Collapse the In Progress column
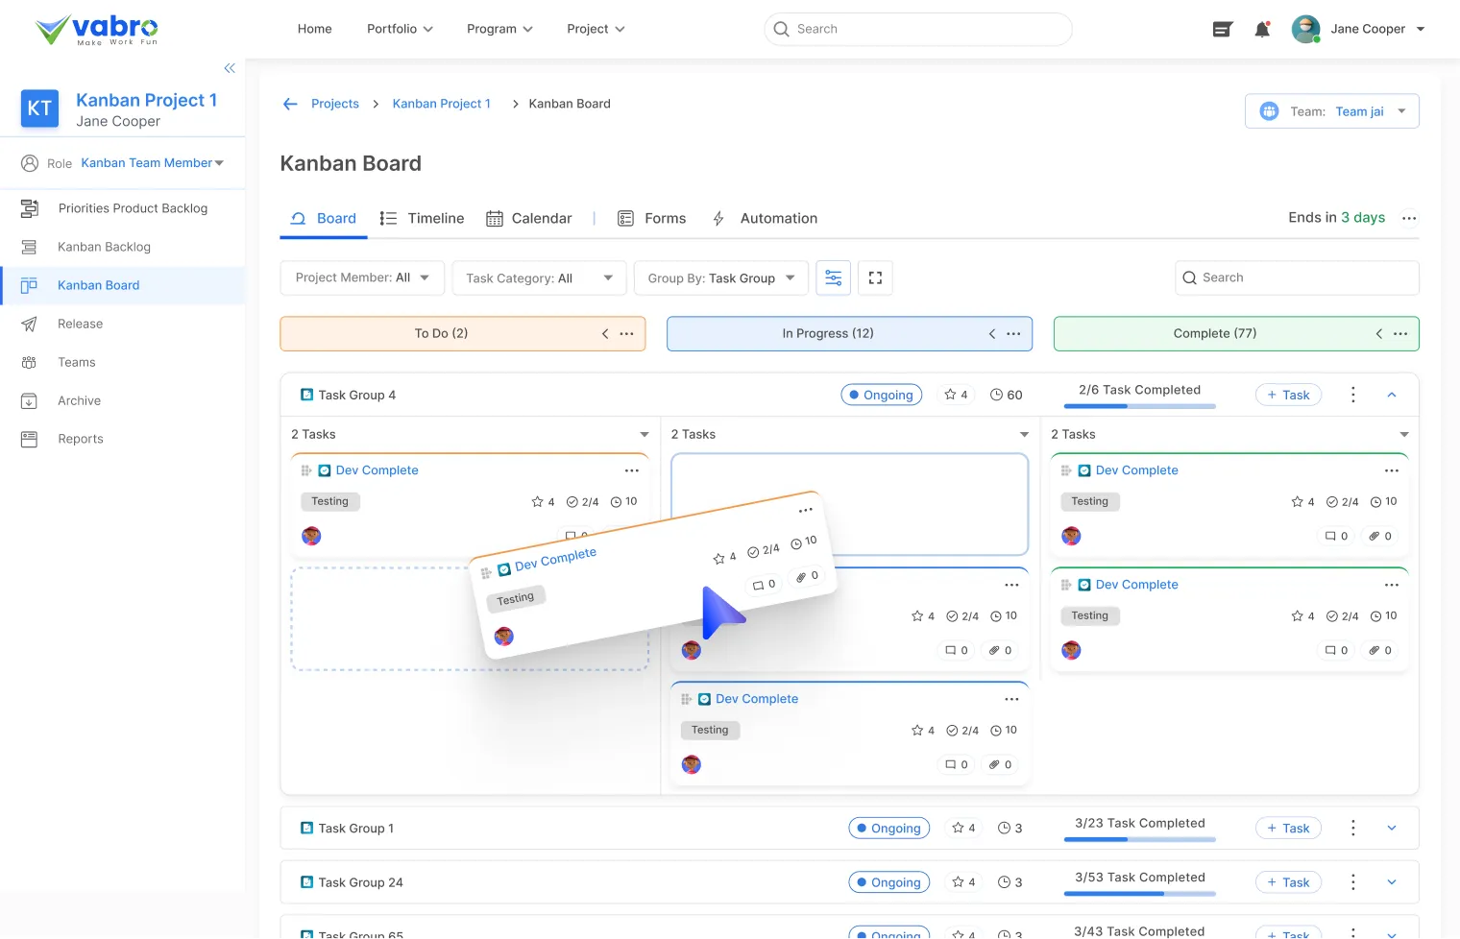 pos(992,334)
